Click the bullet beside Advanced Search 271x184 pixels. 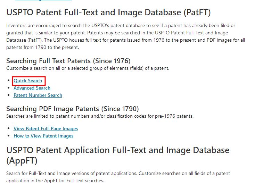(x=9, y=88)
